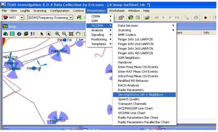Choose Speech Quality
The image size is (218, 132).
[144, 99]
